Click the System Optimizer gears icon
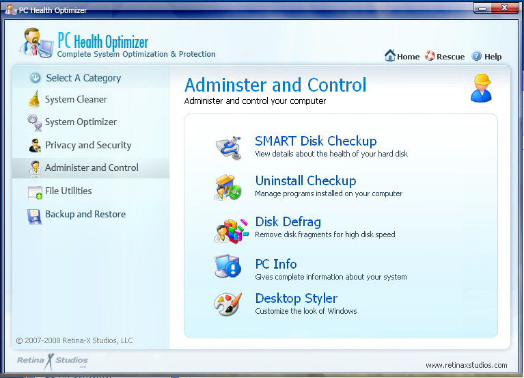 (35, 122)
